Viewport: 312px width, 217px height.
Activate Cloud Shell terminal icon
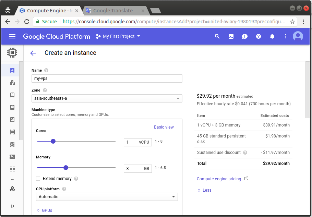[x=231, y=36]
